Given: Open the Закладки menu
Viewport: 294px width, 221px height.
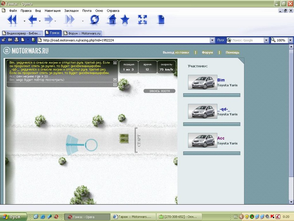Looking at the screenshot, I should [x=71, y=11].
